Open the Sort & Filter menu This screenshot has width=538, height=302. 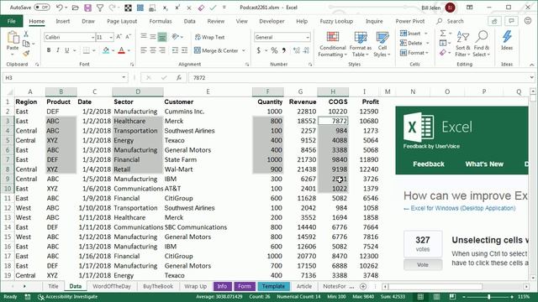[463, 44]
